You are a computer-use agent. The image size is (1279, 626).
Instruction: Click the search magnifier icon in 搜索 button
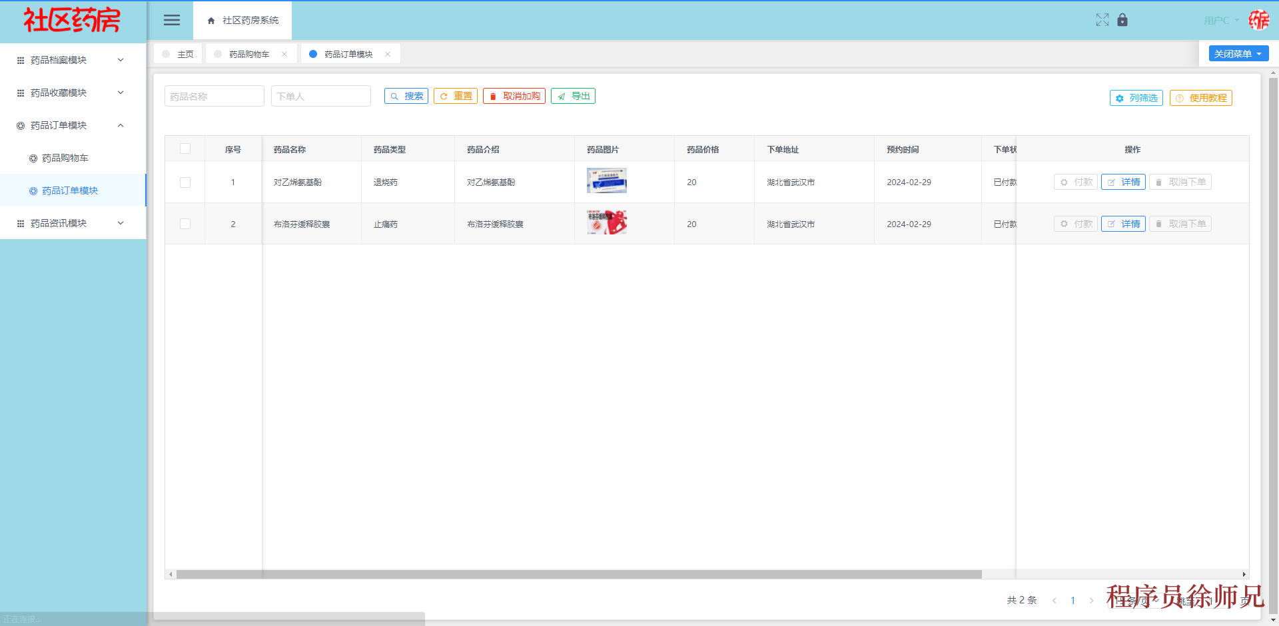pos(394,96)
